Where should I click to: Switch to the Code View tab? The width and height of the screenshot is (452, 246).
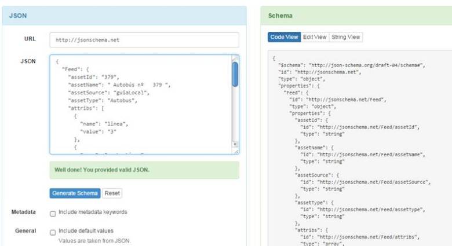(x=284, y=37)
